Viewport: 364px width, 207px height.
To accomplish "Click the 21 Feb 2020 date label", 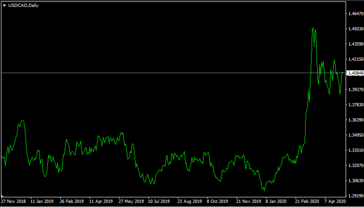I will pos(307,202).
